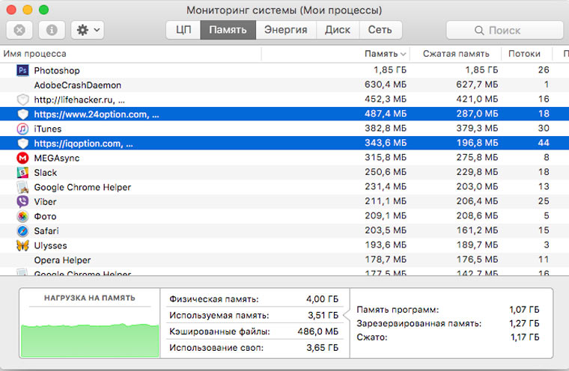Click the MEGAsync red icon

point(22,158)
